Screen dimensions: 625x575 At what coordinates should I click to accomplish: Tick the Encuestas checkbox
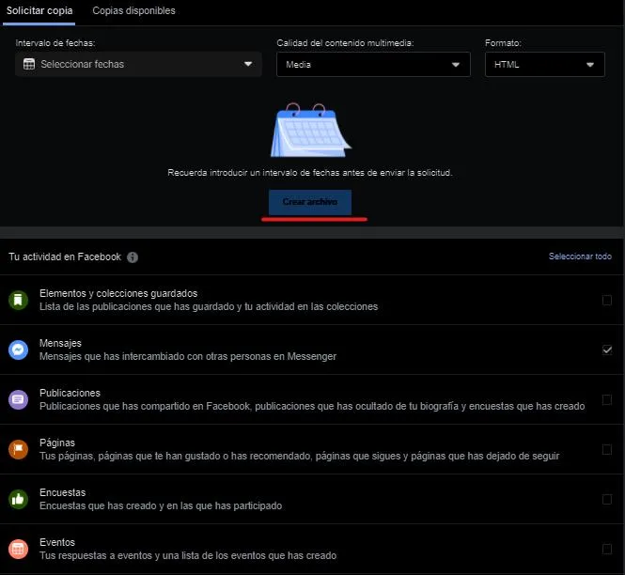point(606,499)
